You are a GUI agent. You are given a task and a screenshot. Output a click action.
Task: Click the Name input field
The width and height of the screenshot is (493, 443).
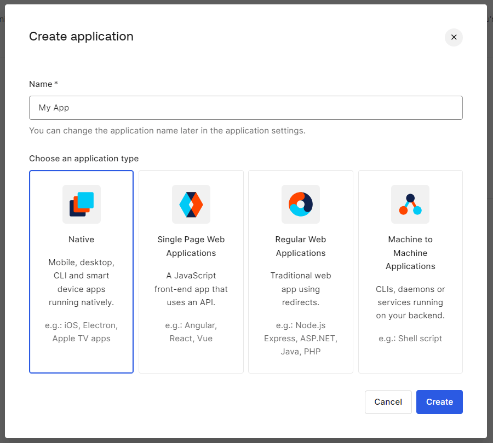(x=245, y=108)
